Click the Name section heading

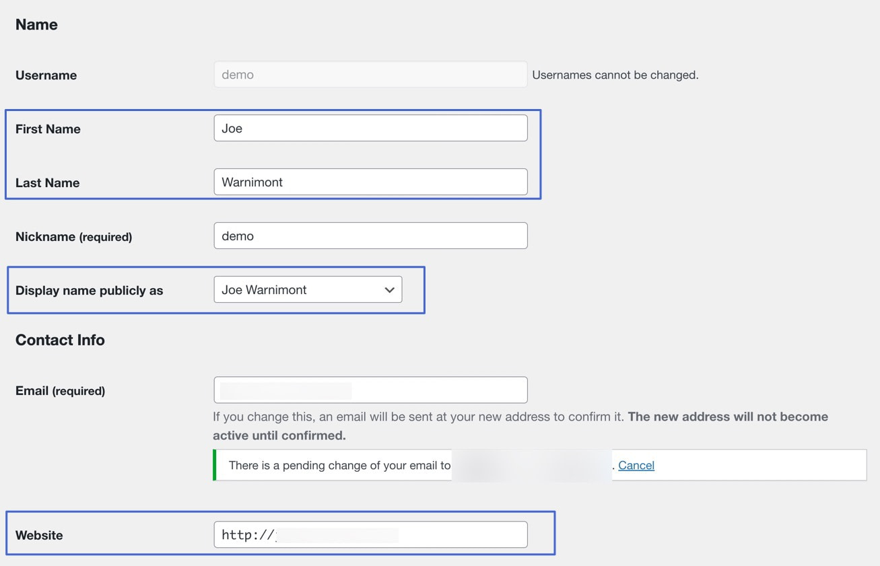coord(36,24)
